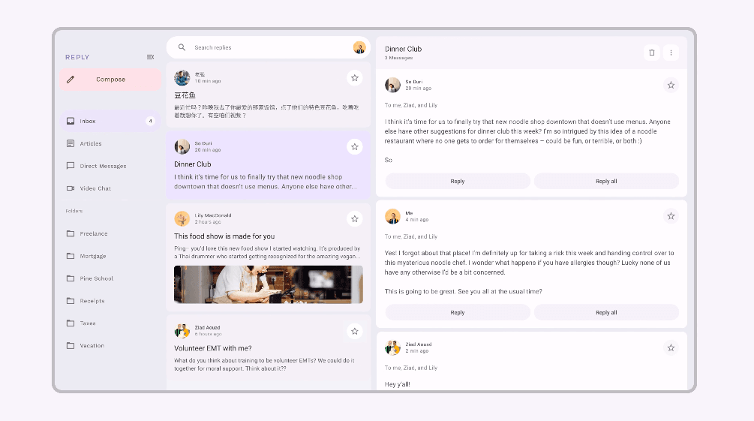Click the Articles icon in sidebar
The width and height of the screenshot is (754, 421).
pyautogui.click(x=71, y=143)
